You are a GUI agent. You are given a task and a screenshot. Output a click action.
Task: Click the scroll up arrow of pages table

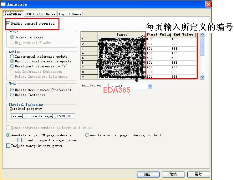pos(202,35)
